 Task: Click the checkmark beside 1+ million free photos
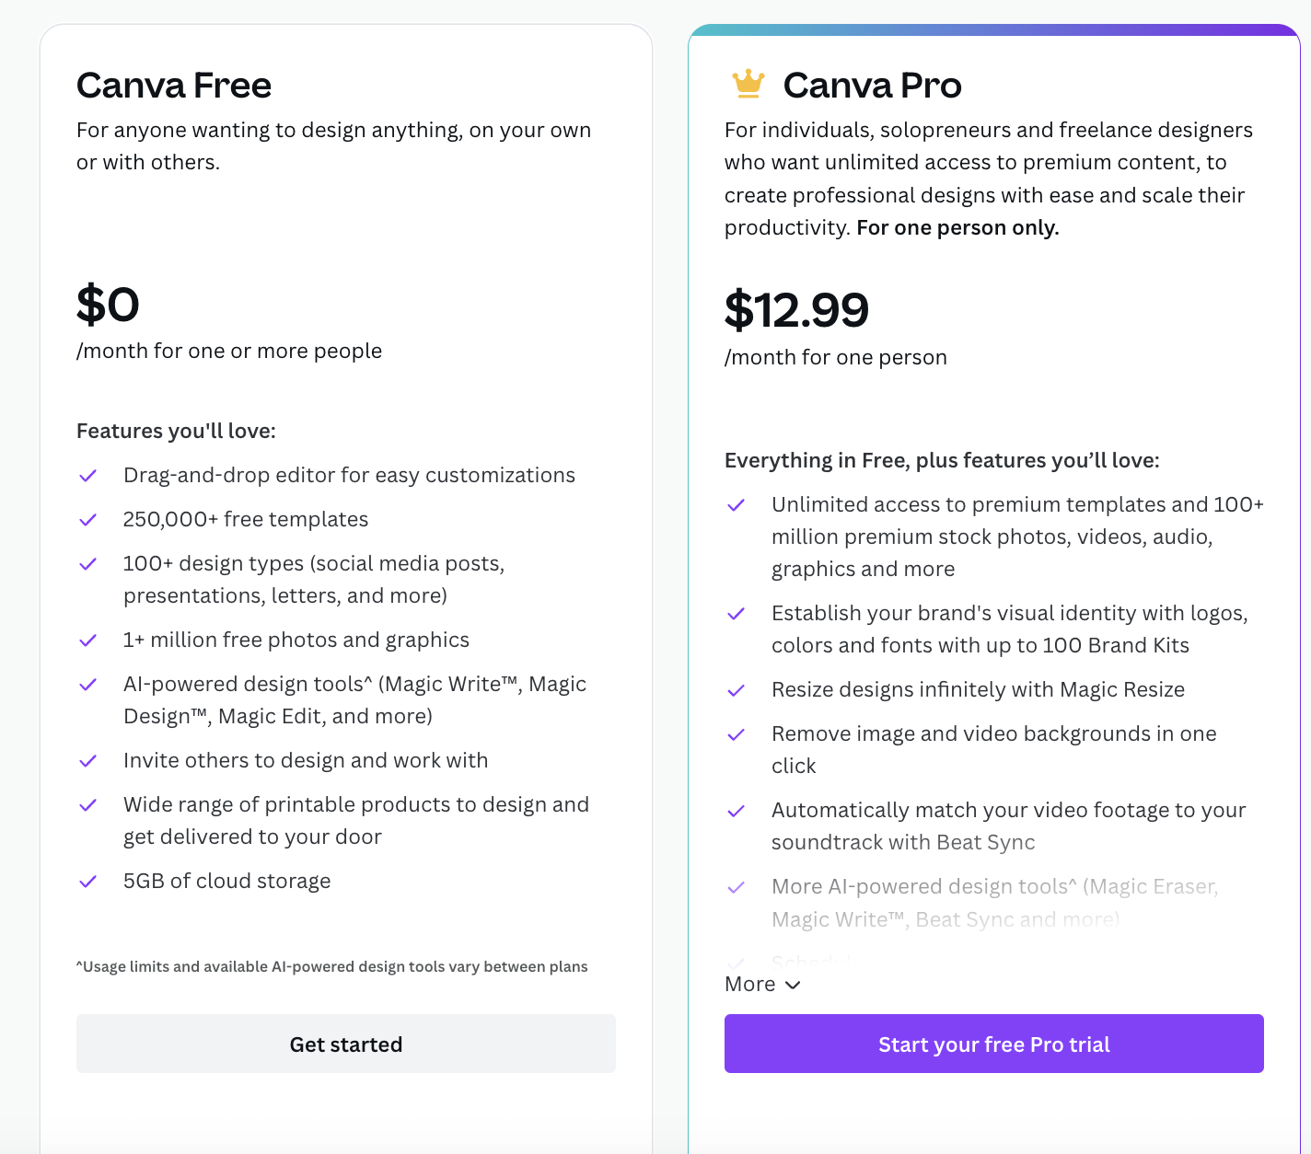tap(88, 640)
